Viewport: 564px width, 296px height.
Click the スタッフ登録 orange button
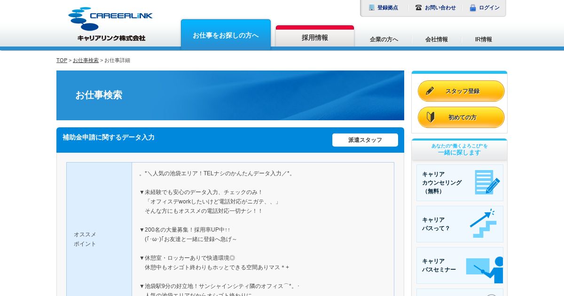pos(461,91)
